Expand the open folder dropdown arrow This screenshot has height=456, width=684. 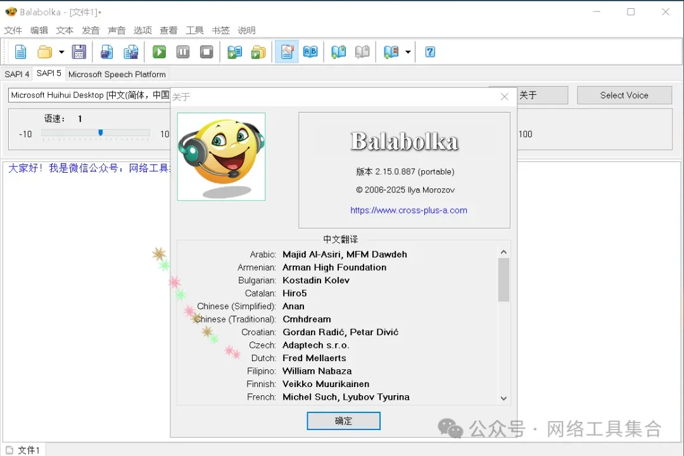tap(61, 52)
